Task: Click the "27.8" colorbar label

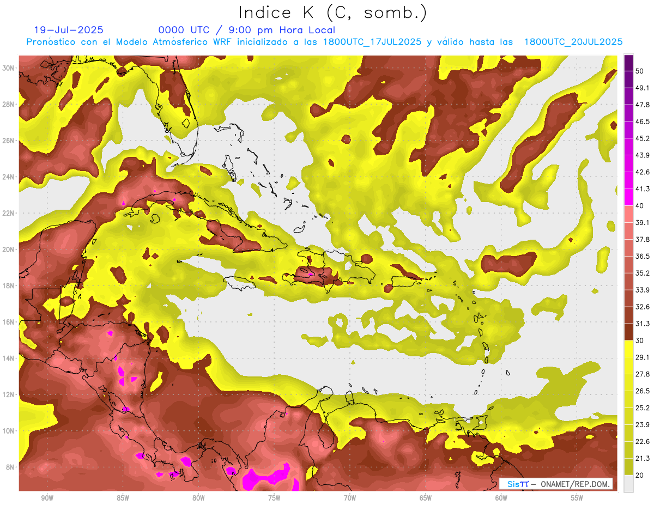Action: (x=643, y=374)
